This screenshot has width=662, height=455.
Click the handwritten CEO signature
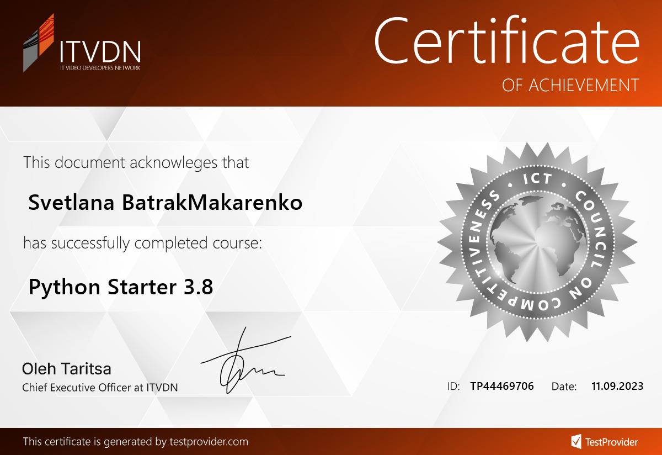[x=245, y=362]
